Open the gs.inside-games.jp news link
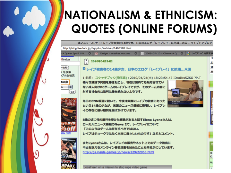The height and width of the screenshot is (173, 231). point(118,152)
